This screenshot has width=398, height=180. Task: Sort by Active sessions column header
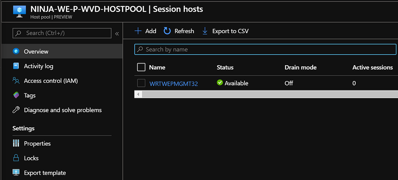pyautogui.click(x=373, y=67)
